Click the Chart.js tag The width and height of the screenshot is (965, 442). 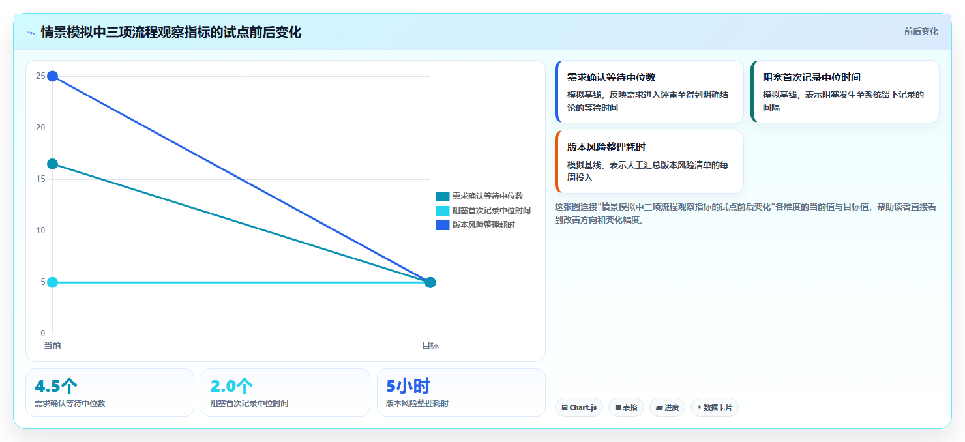[579, 407]
